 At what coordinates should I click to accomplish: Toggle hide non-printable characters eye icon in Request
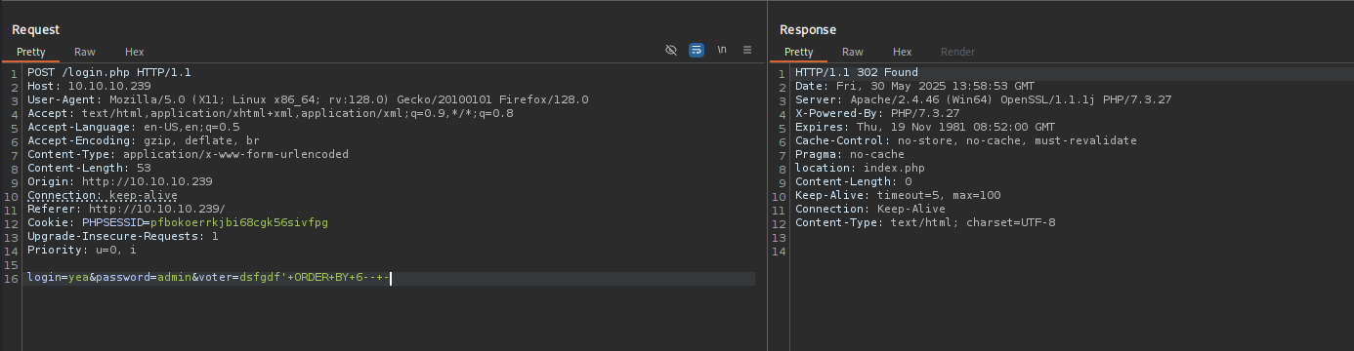[x=671, y=50]
